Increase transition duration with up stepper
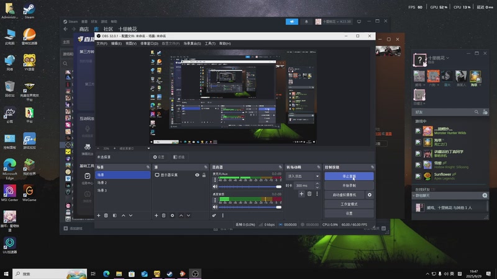Viewport: 497px width, 279px height. (x=317, y=184)
